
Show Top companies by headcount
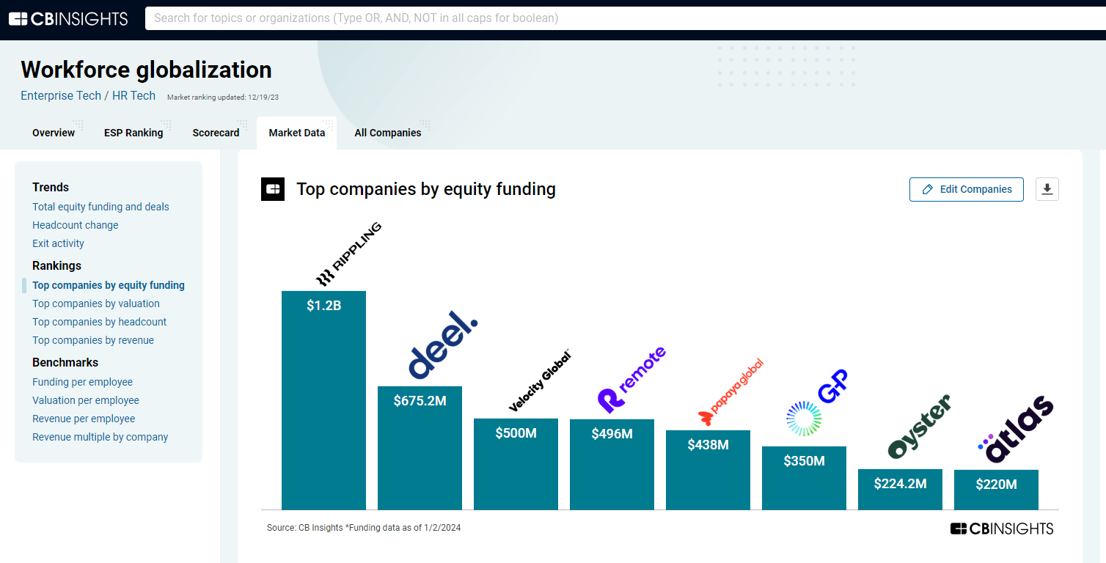click(x=99, y=322)
